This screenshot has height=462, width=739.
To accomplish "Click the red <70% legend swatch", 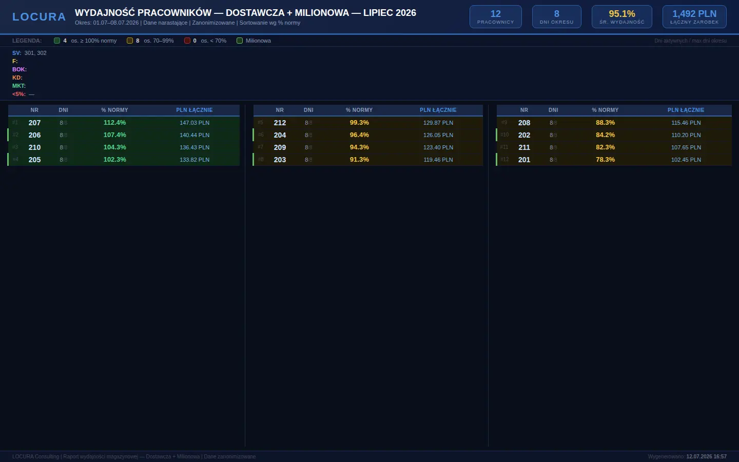I will (187, 41).
